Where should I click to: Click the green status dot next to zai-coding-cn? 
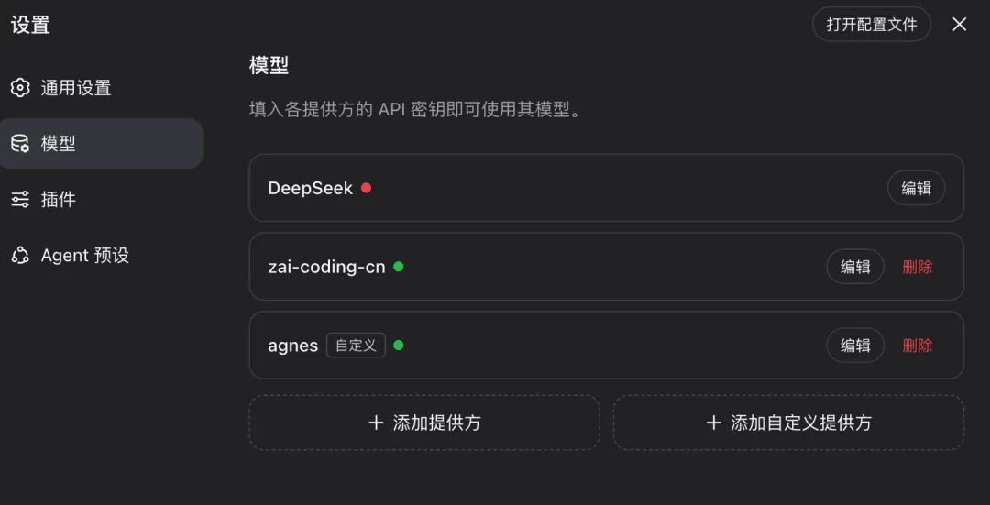point(399,267)
